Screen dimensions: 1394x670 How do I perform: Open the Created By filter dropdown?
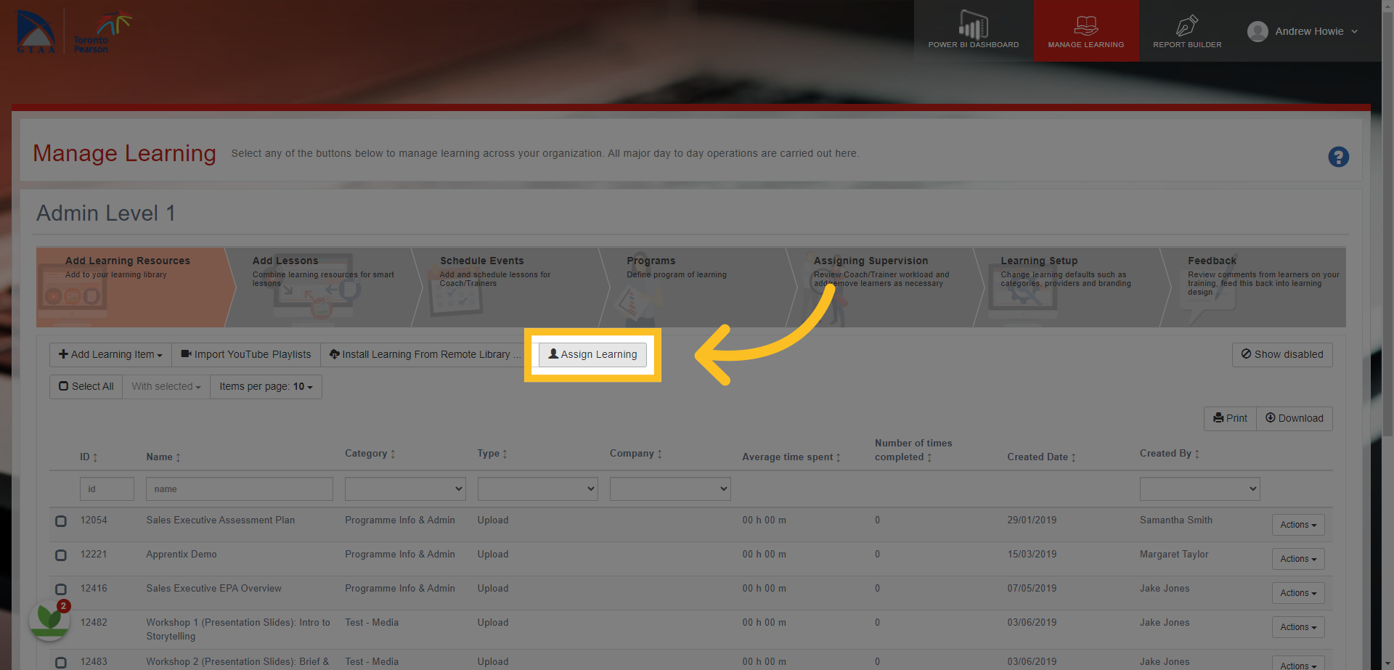pyautogui.click(x=1200, y=489)
